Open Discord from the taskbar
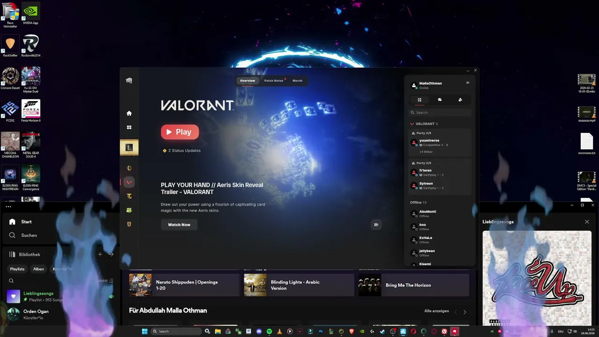 pos(259,331)
